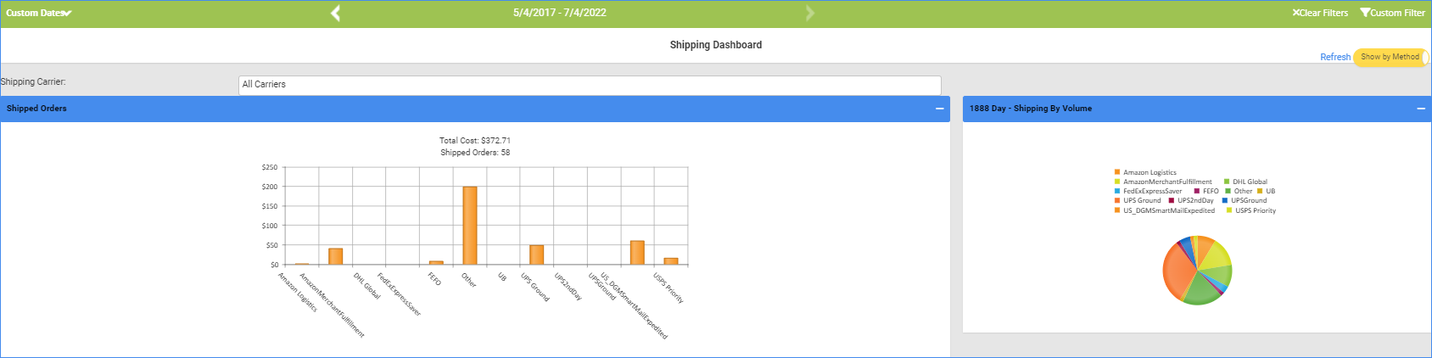Click AmazonMerchantFulfillment legend swatch
Screen dimensions: 1432x358
coord(1117,182)
